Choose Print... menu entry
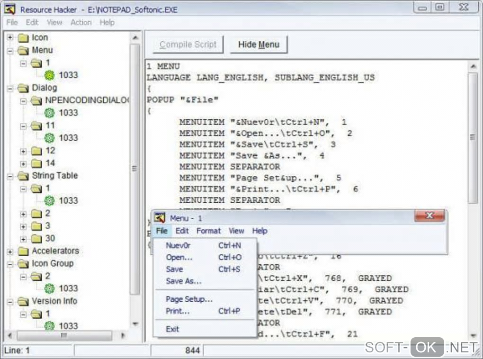The image size is (483, 359). click(x=205, y=311)
